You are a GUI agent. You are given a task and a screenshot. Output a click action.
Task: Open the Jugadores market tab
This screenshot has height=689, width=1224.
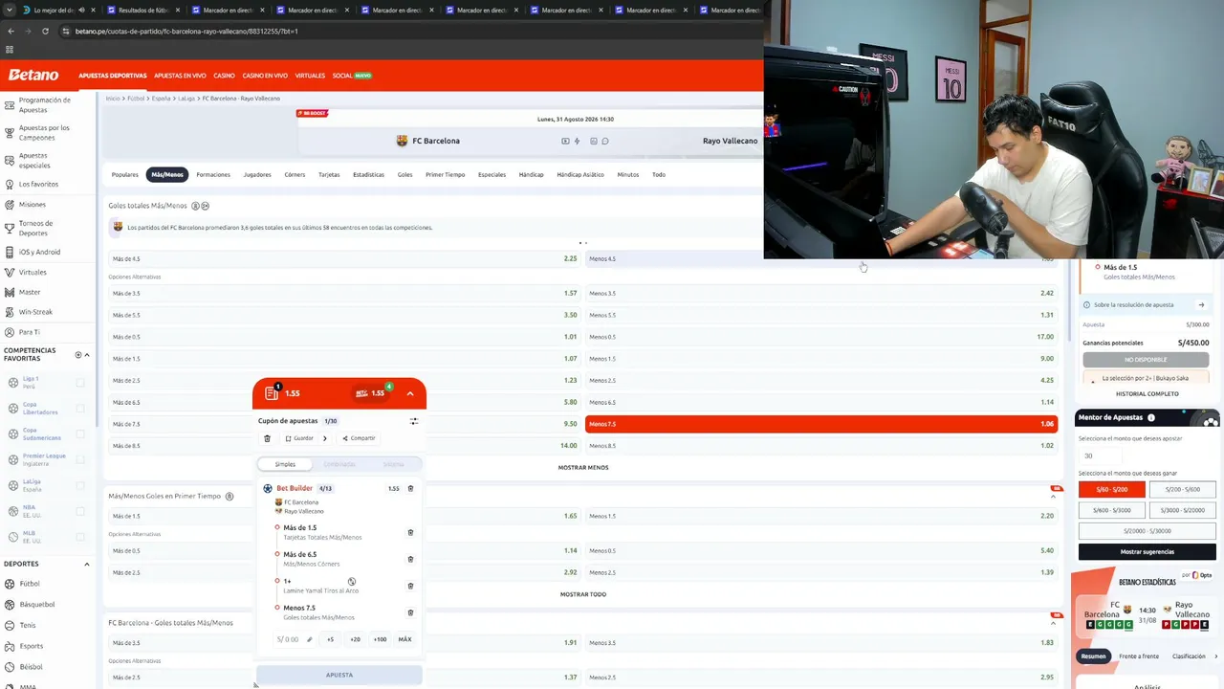257,175
